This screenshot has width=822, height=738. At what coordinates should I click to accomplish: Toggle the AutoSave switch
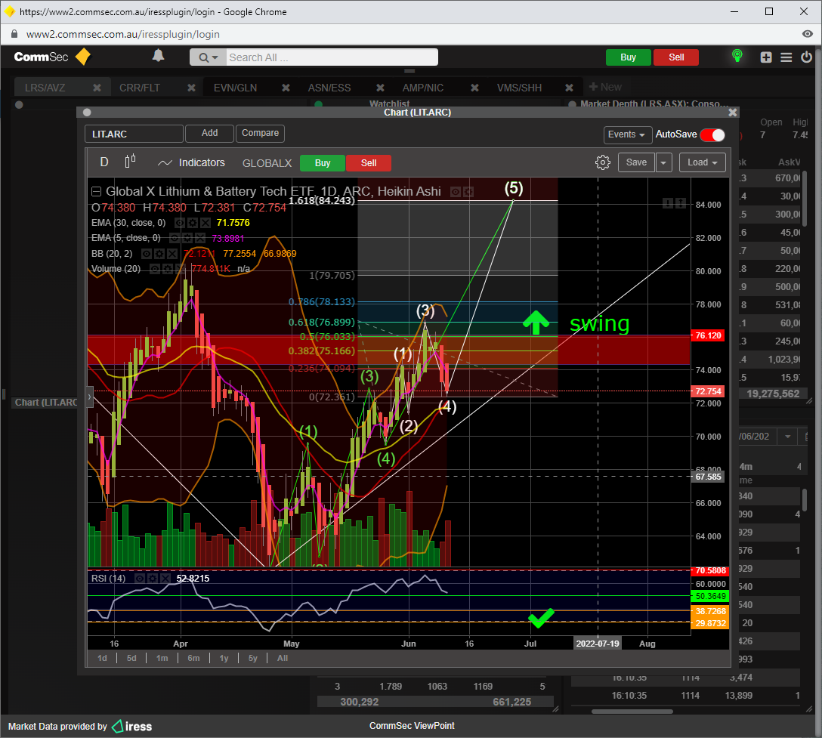(712, 134)
